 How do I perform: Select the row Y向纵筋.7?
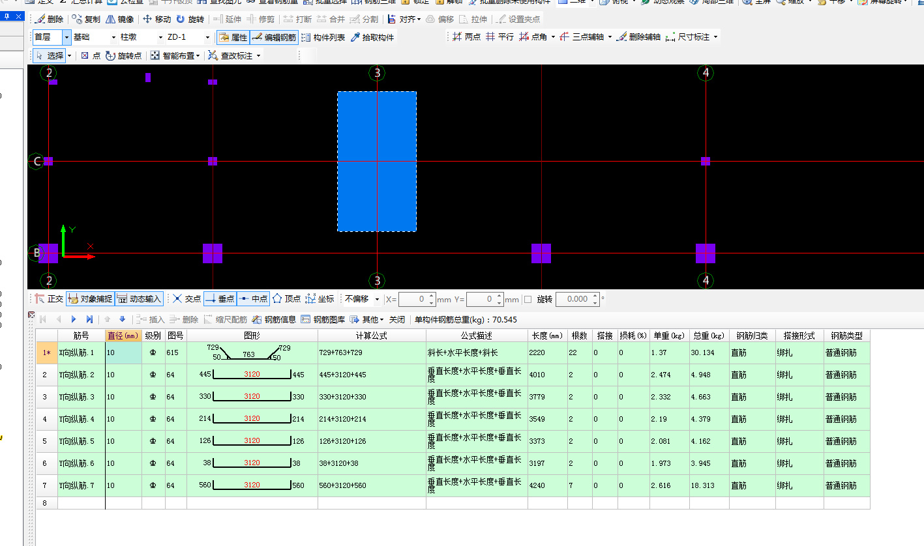453,486
